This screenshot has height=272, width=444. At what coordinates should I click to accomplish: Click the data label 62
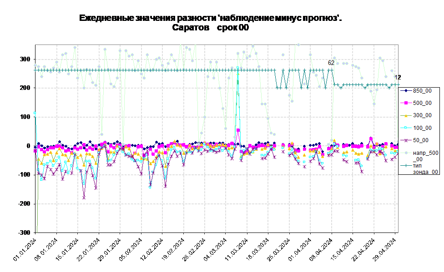(x=331, y=63)
